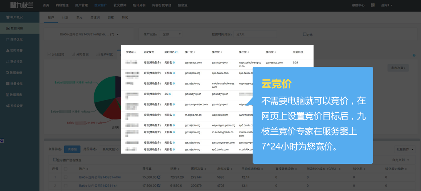Viewport: 421px width, 191px height.
Task: Sort by 第四位 column header
Action: 271,52
